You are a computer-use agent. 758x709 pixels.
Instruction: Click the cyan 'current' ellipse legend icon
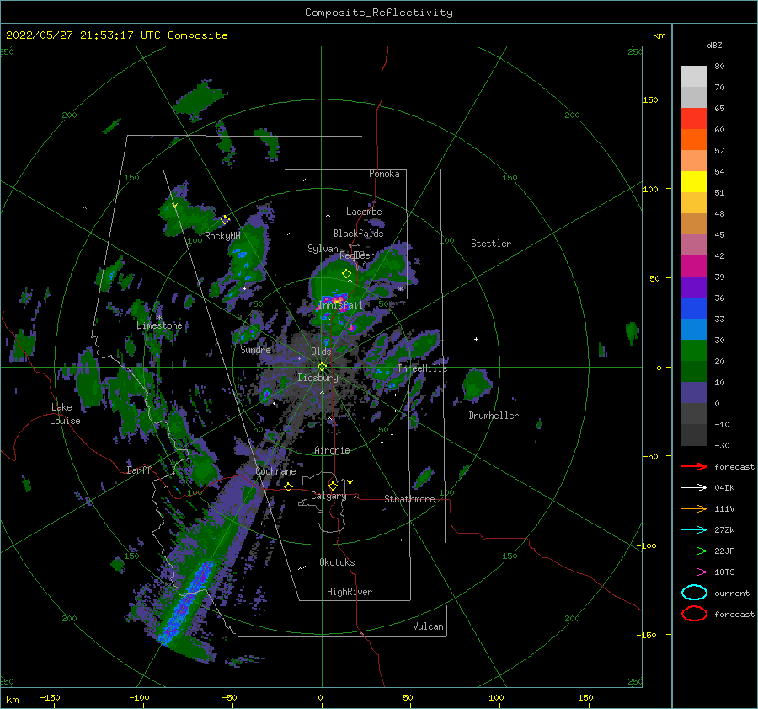point(694,593)
